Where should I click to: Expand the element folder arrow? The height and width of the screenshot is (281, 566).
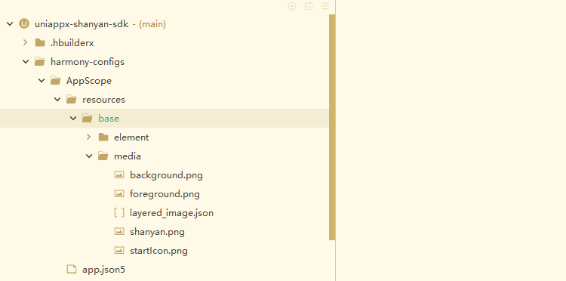pos(88,137)
